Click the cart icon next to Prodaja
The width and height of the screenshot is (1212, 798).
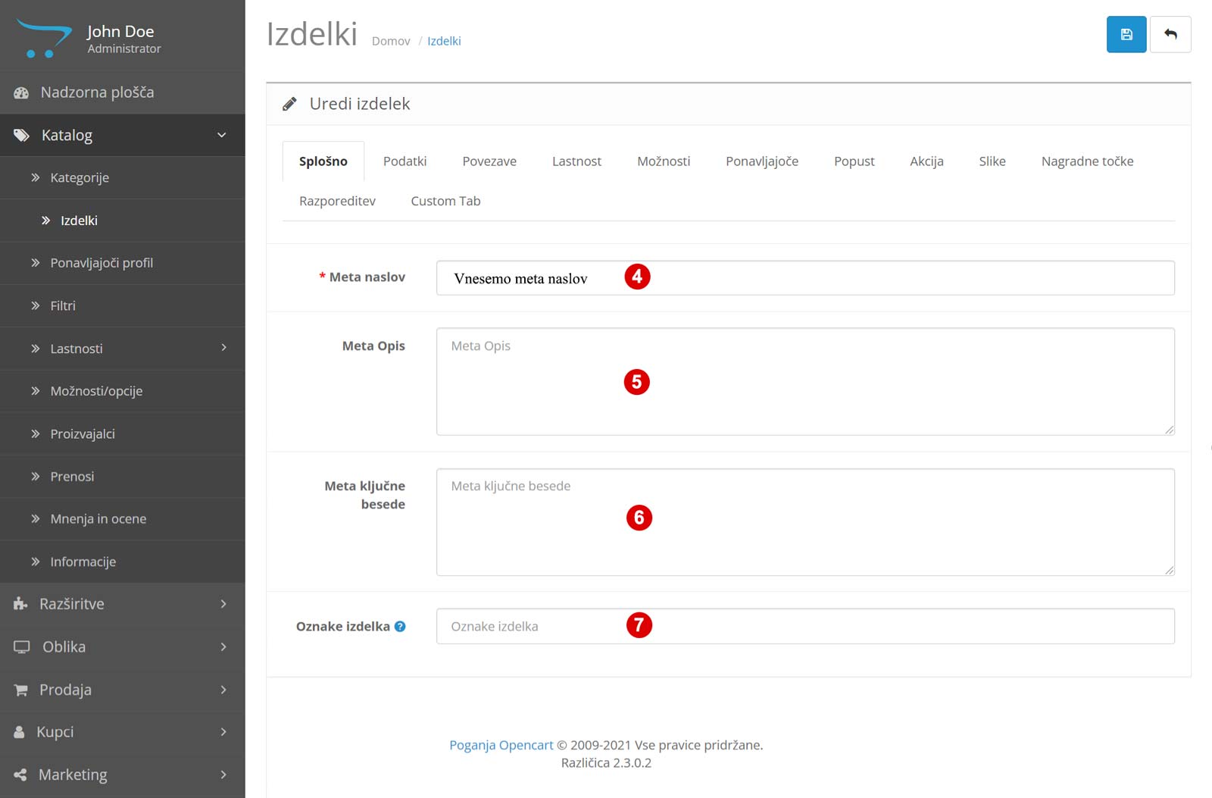point(20,690)
